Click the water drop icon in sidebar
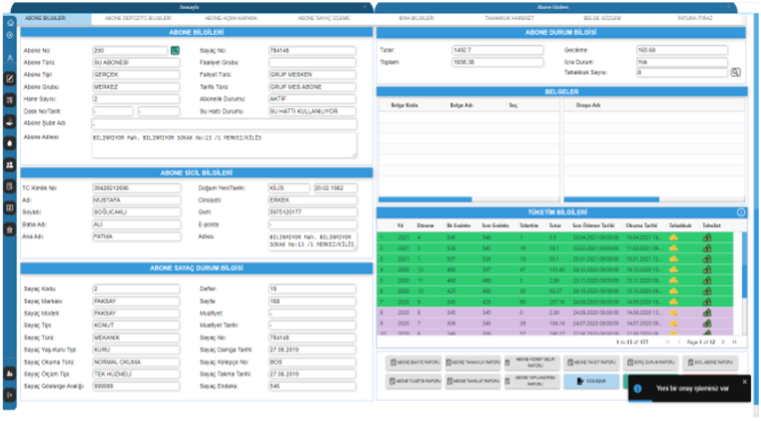 10,143
